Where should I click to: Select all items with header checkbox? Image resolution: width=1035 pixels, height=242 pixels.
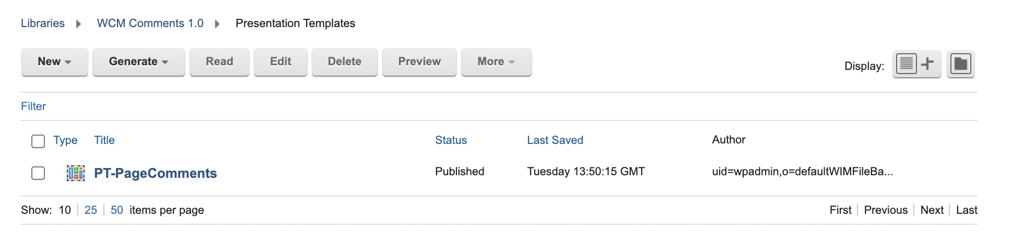coord(38,141)
